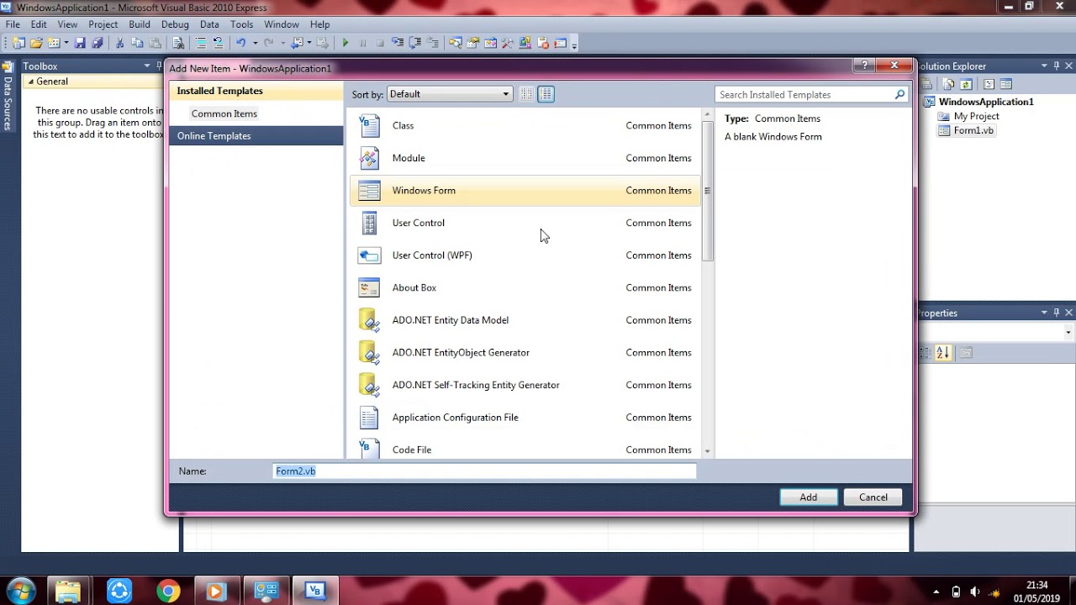Click the Add button
The width and height of the screenshot is (1076, 605).
[809, 497]
